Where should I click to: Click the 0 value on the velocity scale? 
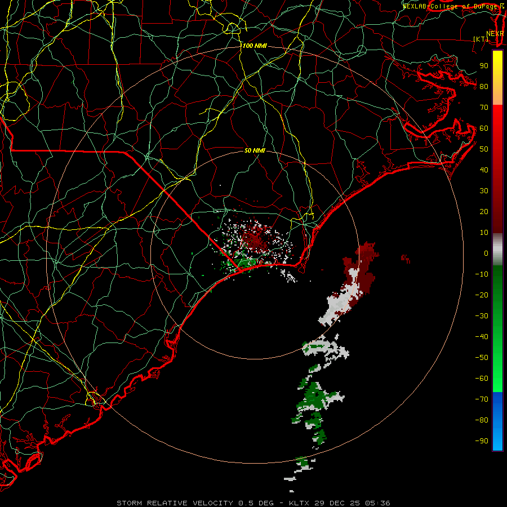click(x=486, y=253)
